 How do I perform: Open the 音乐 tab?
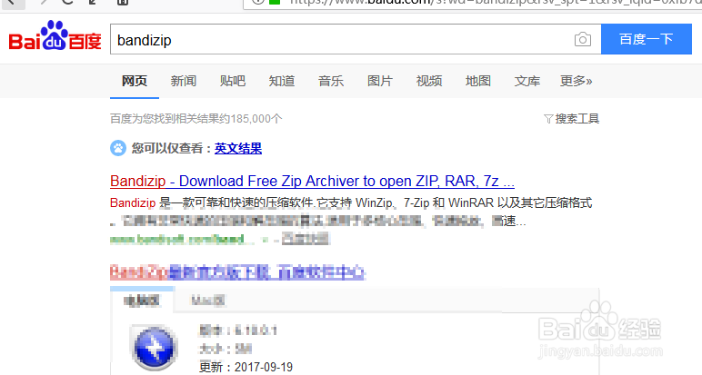331,81
